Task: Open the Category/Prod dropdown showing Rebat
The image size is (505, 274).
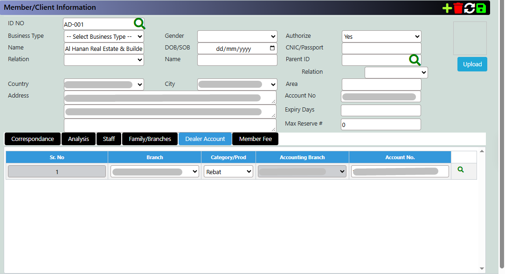Action: 228,171
